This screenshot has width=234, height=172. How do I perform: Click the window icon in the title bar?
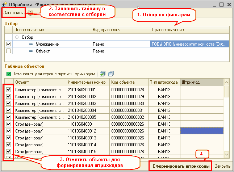4,4
